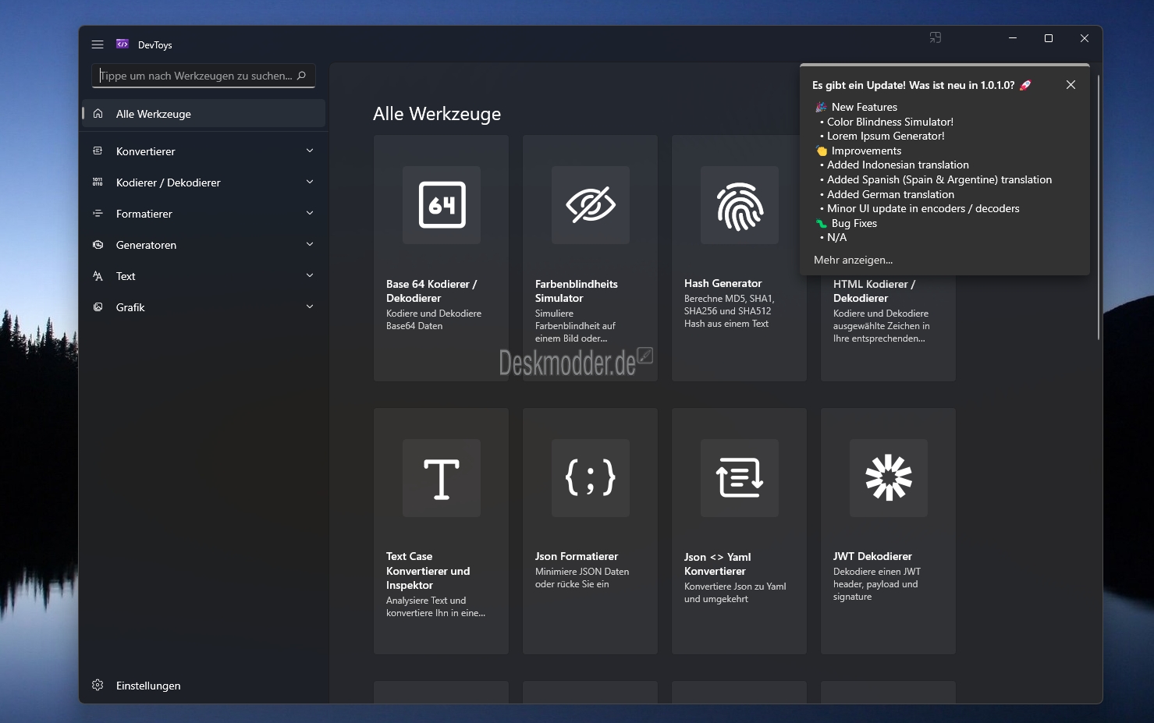Click the Grafik sidebar icon
Viewport: 1154px width, 723px height.
[x=98, y=307]
